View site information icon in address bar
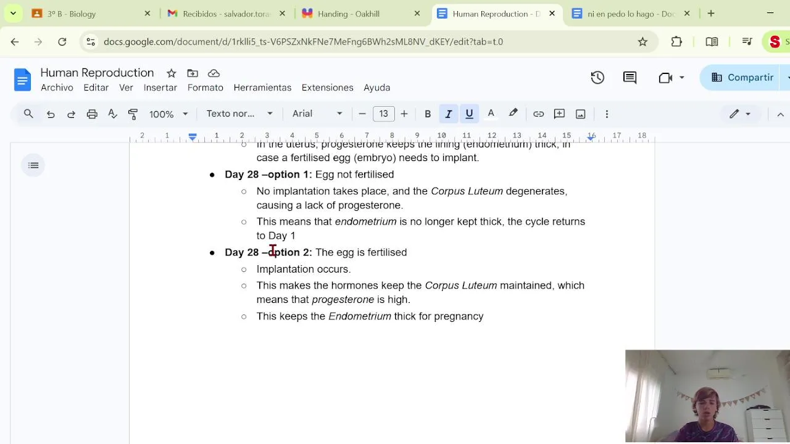790x444 pixels. (91, 42)
